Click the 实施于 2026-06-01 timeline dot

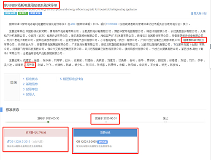[106, 122]
